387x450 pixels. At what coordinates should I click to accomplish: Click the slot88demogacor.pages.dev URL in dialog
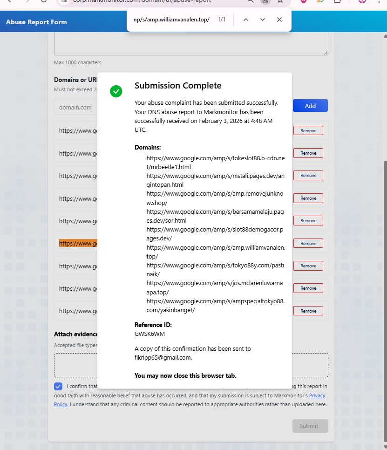[x=215, y=234]
